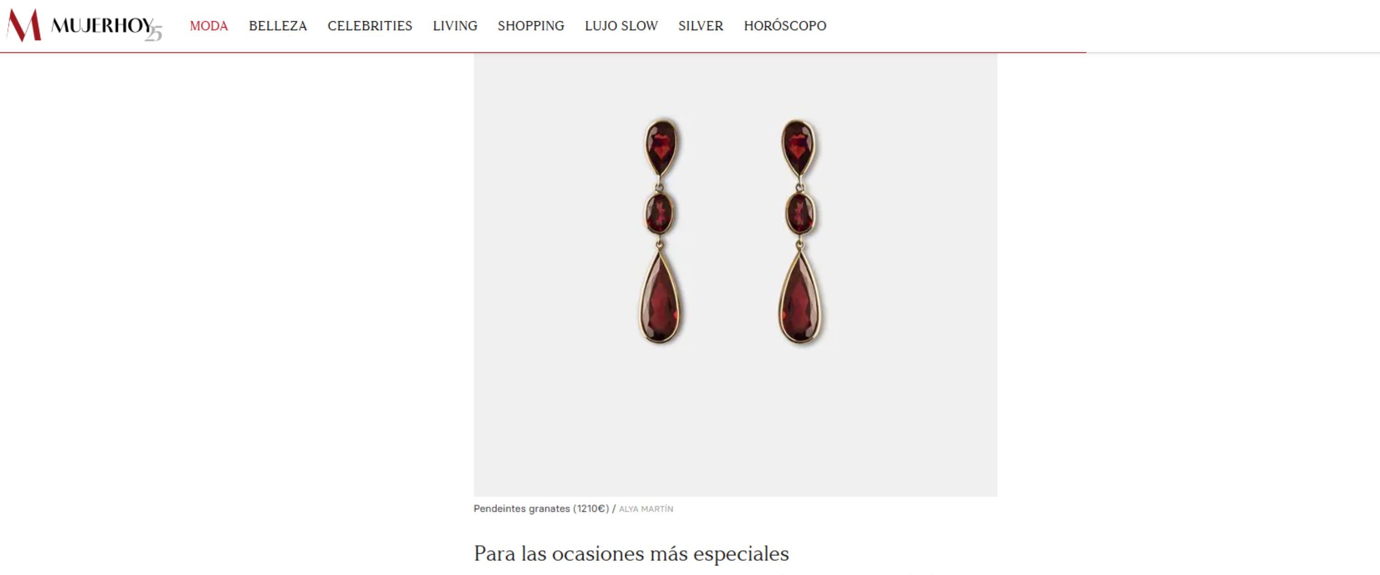
Task: Open the MODA section
Action: [x=209, y=26]
